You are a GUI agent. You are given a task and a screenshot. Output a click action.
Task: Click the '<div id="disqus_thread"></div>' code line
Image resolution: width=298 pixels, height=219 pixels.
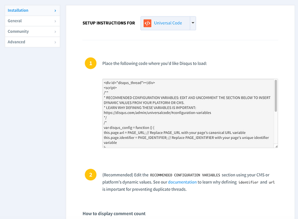[x=129, y=83]
